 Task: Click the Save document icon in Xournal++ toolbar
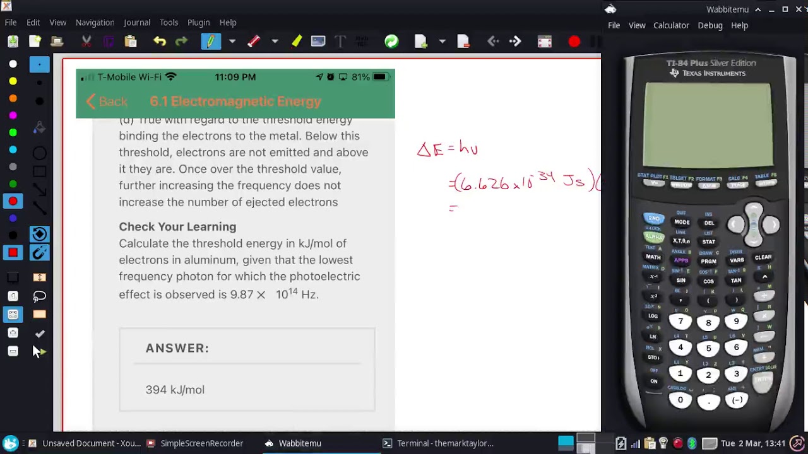click(x=13, y=42)
